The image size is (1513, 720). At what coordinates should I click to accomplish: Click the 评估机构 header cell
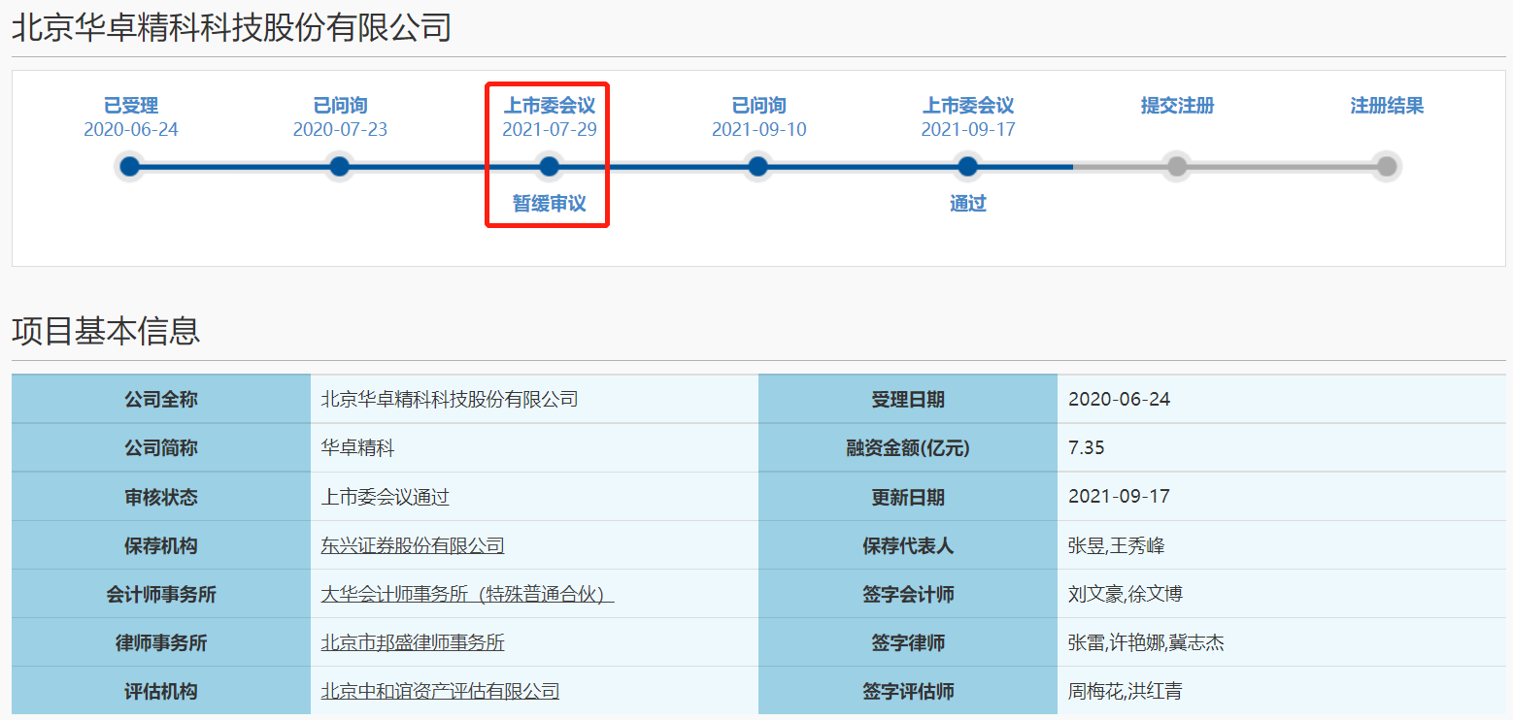click(x=161, y=691)
